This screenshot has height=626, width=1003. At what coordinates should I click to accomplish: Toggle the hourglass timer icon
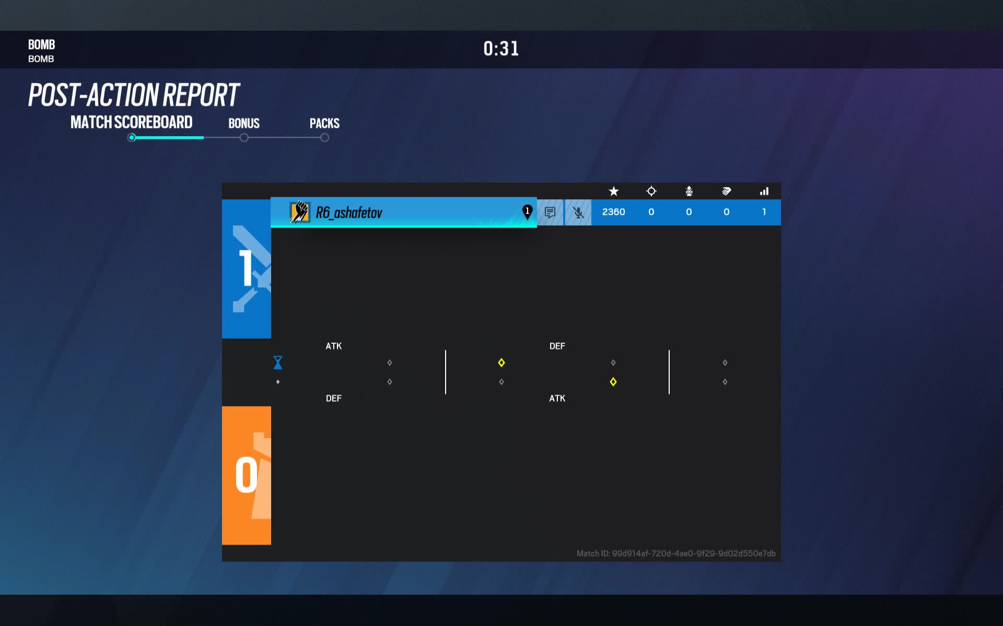[277, 362]
